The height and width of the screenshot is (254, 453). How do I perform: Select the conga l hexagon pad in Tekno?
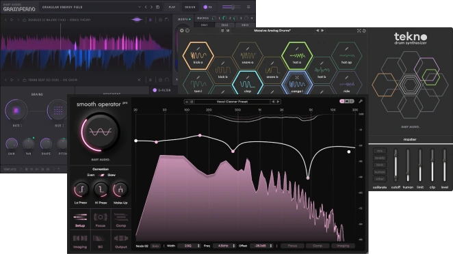point(297,83)
